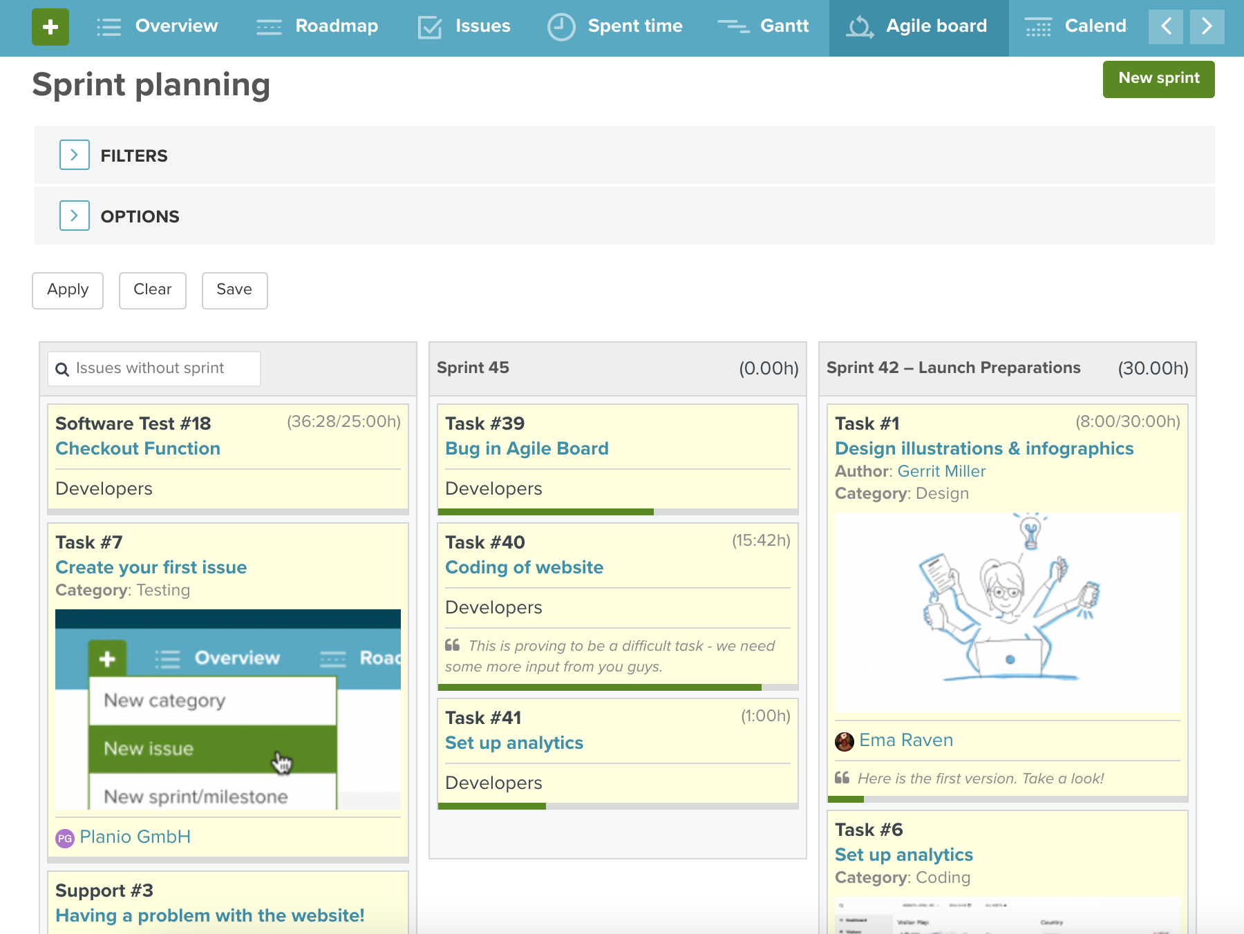Click the left arrow tab scroller
This screenshot has height=934, width=1244.
1166,26
